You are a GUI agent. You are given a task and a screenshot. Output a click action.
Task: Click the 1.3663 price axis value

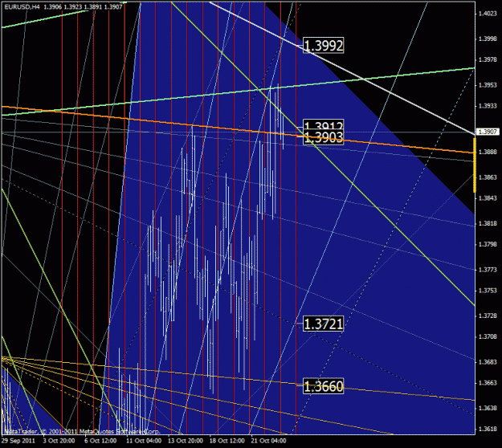[488, 383]
